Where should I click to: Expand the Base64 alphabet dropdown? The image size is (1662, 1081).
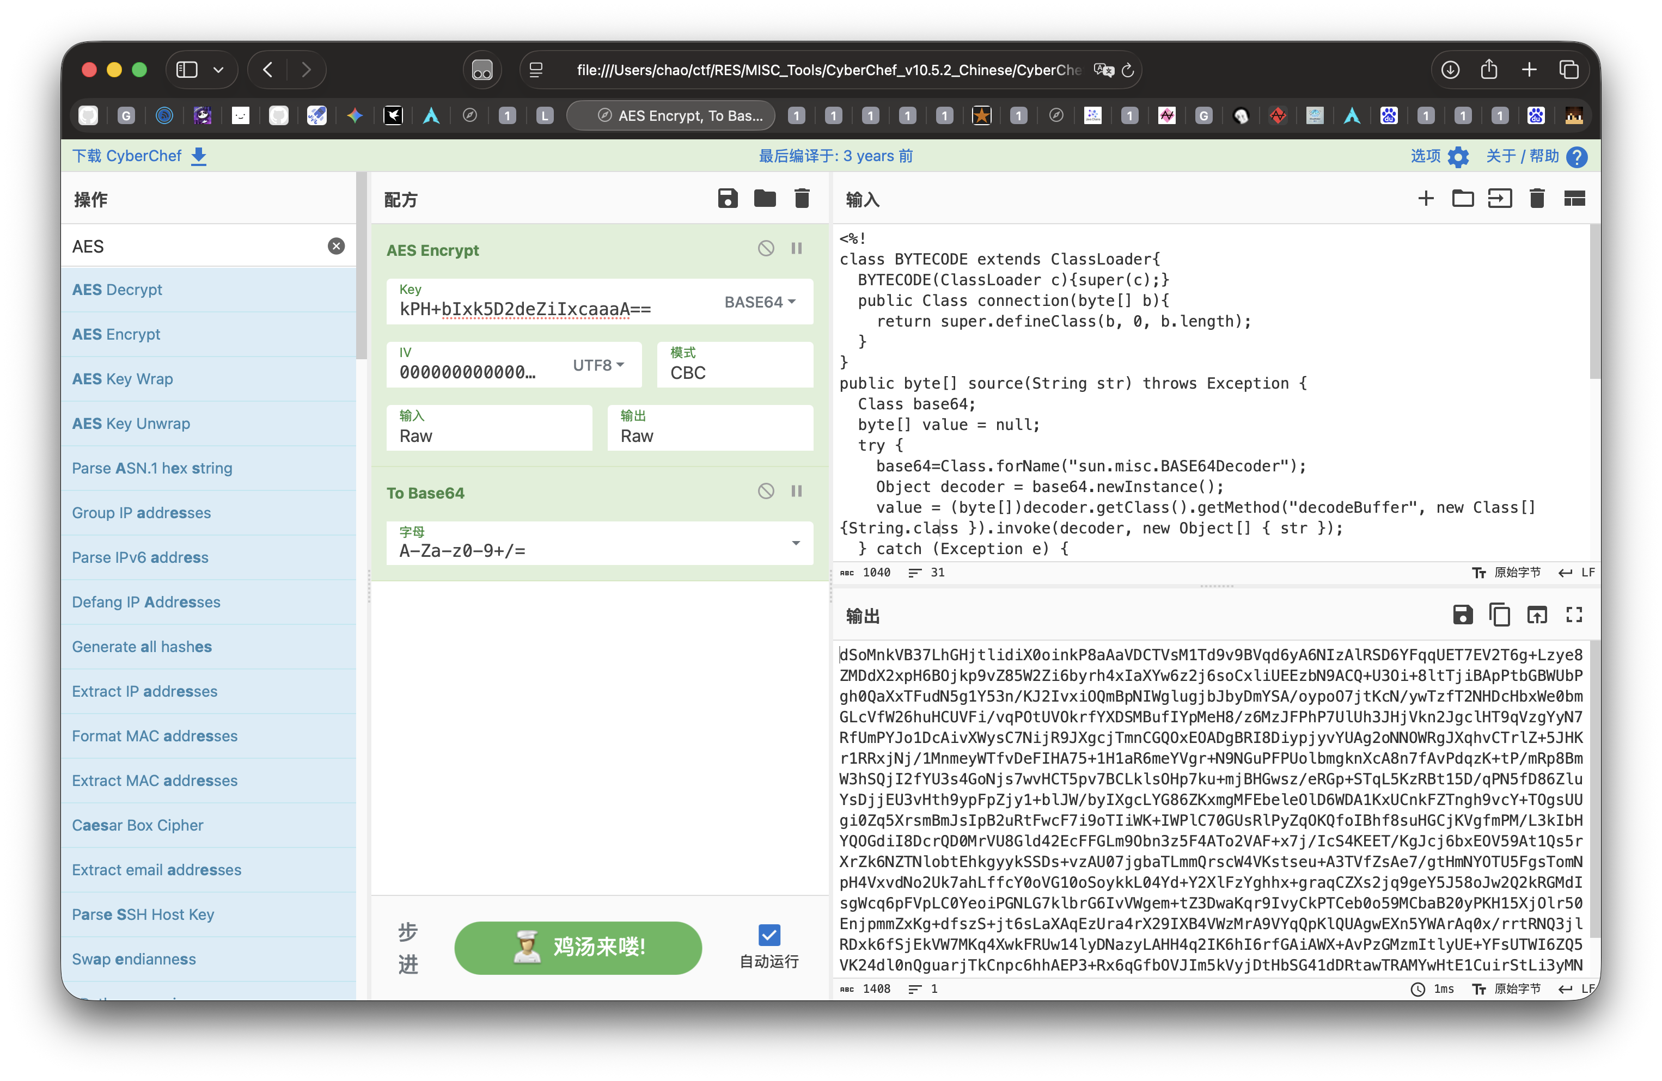(x=796, y=544)
